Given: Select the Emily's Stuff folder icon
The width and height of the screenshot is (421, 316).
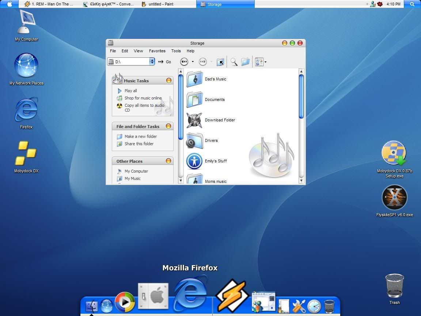Looking at the screenshot, I should click(194, 161).
